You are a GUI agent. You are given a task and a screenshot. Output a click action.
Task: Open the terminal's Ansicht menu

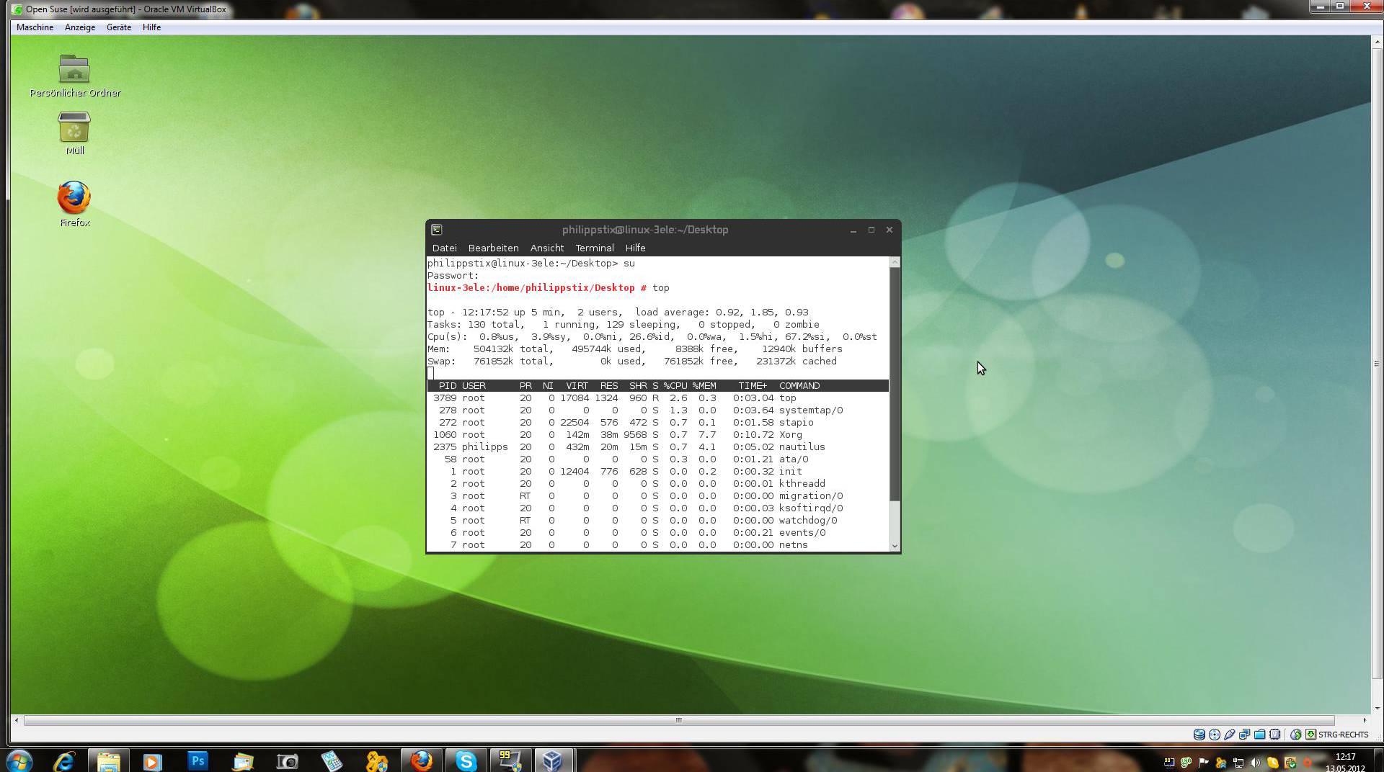[546, 248]
